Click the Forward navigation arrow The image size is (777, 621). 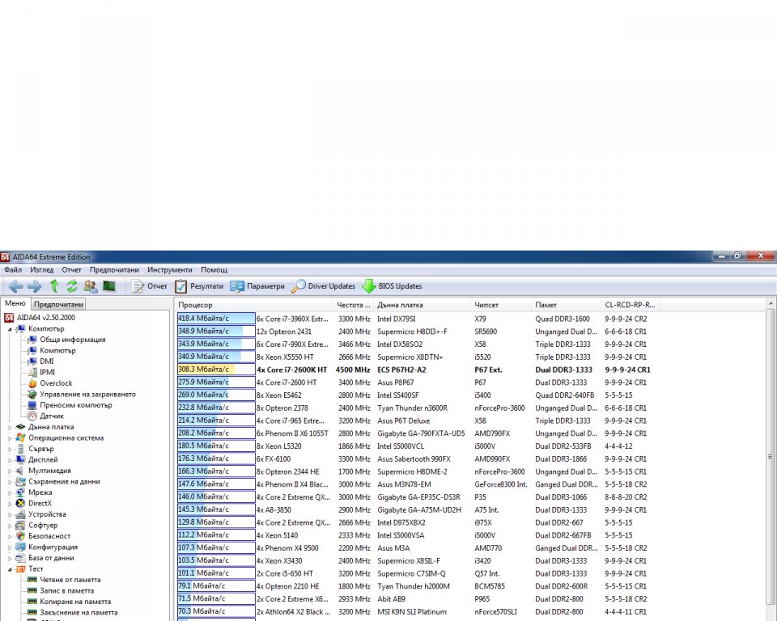pos(34,286)
